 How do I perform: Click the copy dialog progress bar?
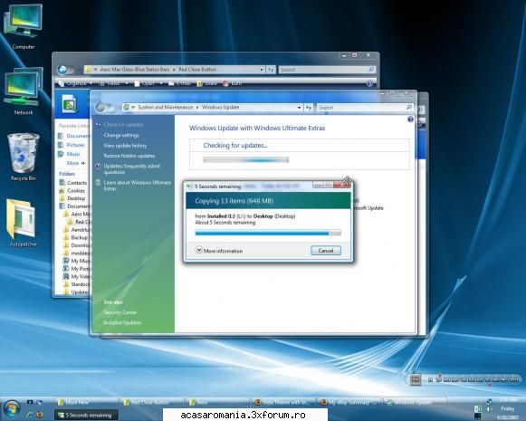268,233
